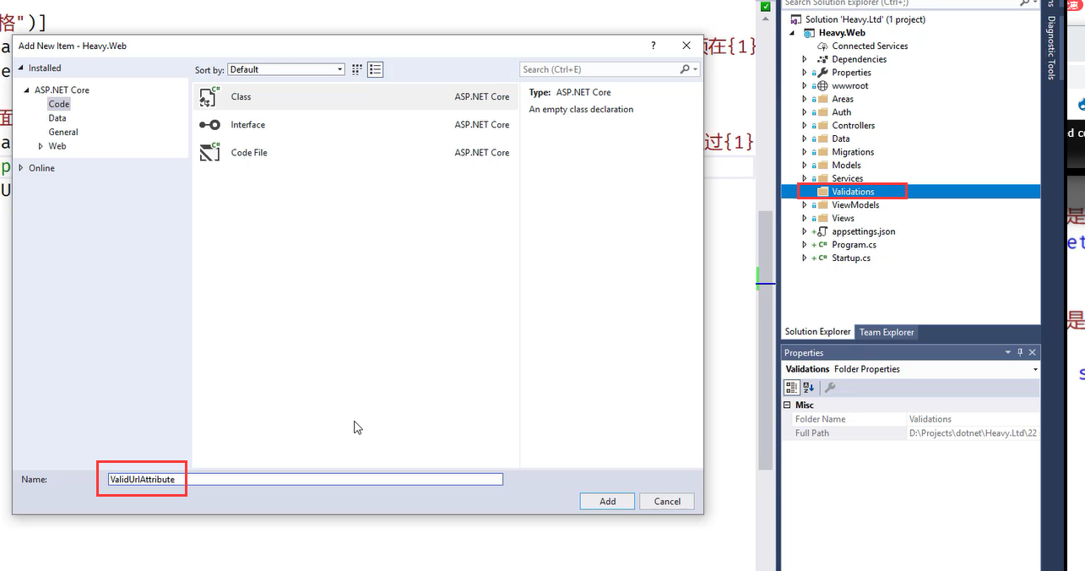Click the help question mark in dialog
The height and width of the screenshot is (571, 1085).
click(x=653, y=46)
